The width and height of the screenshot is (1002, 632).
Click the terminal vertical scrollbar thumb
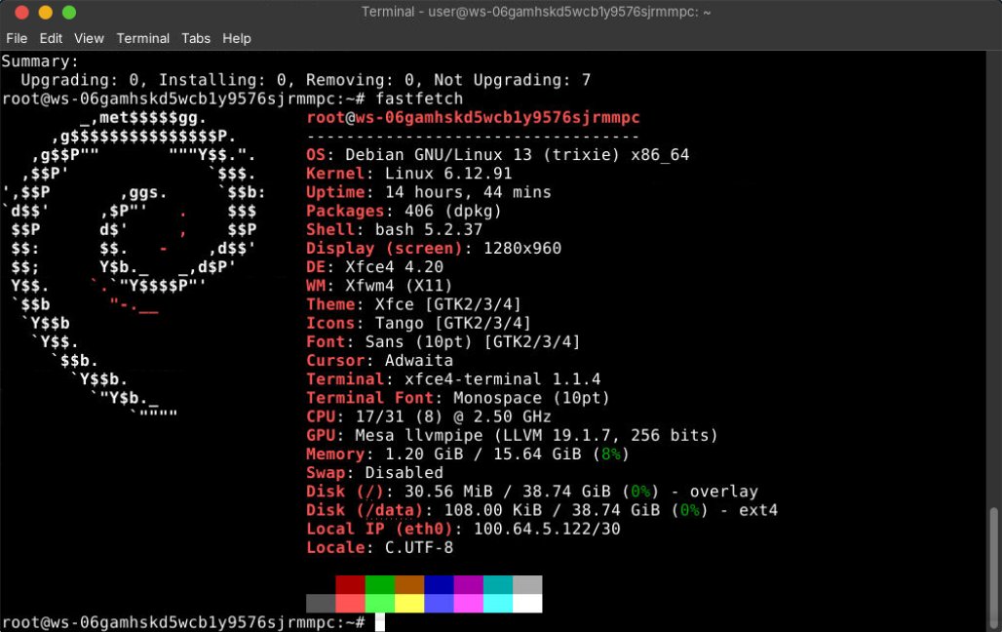click(993, 568)
